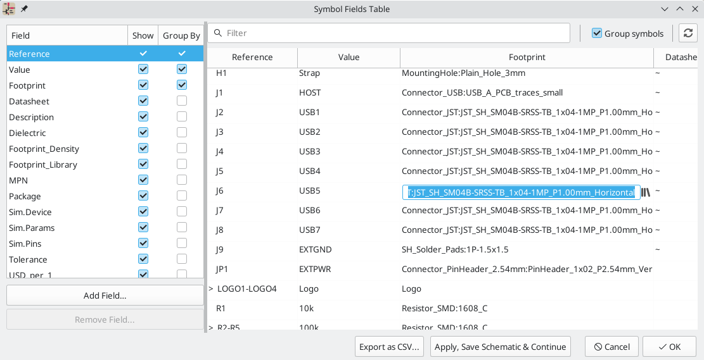Click the Add Field... button

click(x=105, y=295)
